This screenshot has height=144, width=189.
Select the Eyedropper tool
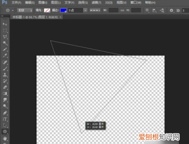tap(5, 56)
